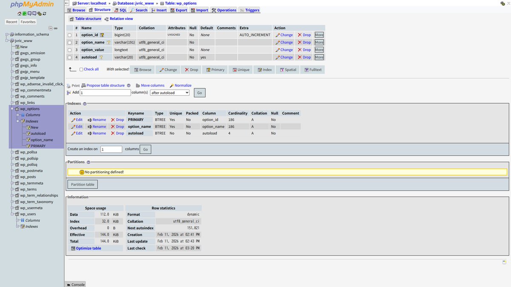Check the autoload row checkbox
This screenshot has width=511, height=287.
pyautogui.click(x=69, y=57)
